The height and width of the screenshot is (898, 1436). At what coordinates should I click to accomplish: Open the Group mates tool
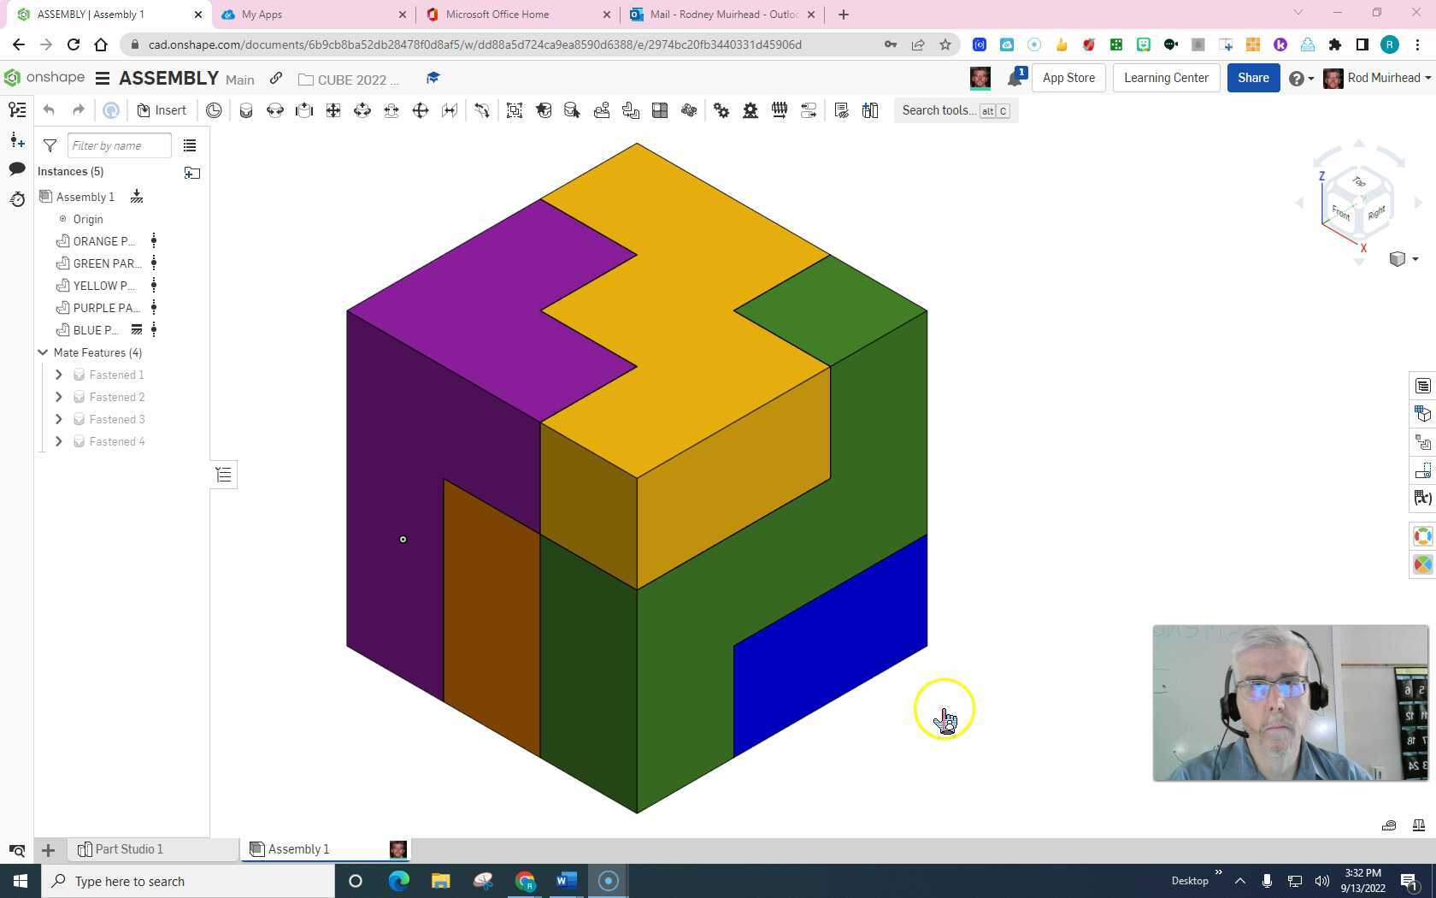[x=515, y=109]
